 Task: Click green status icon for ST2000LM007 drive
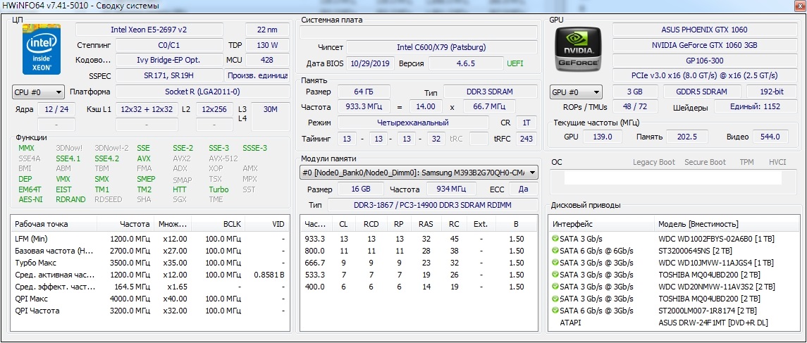555,311
